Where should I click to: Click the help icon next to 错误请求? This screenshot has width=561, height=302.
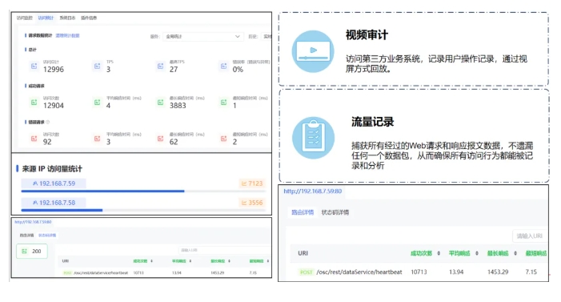(x=47, y=122)
